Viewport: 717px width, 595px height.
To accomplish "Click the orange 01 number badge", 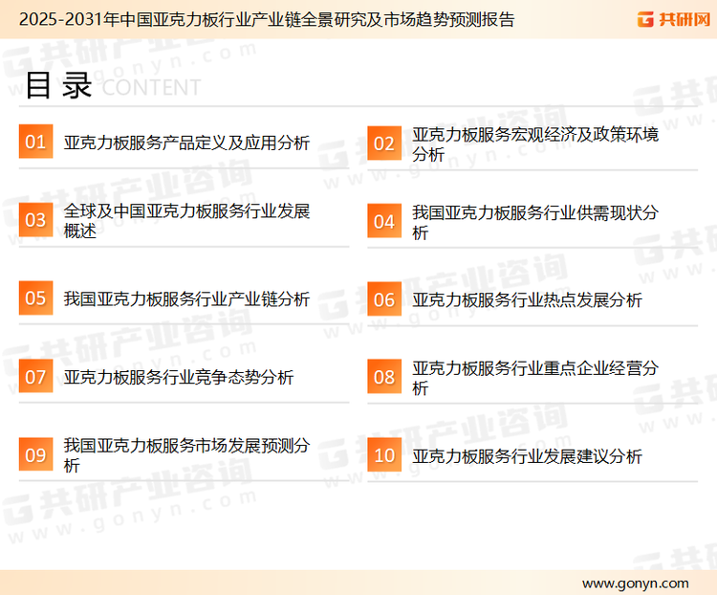I will pos(35,142).
